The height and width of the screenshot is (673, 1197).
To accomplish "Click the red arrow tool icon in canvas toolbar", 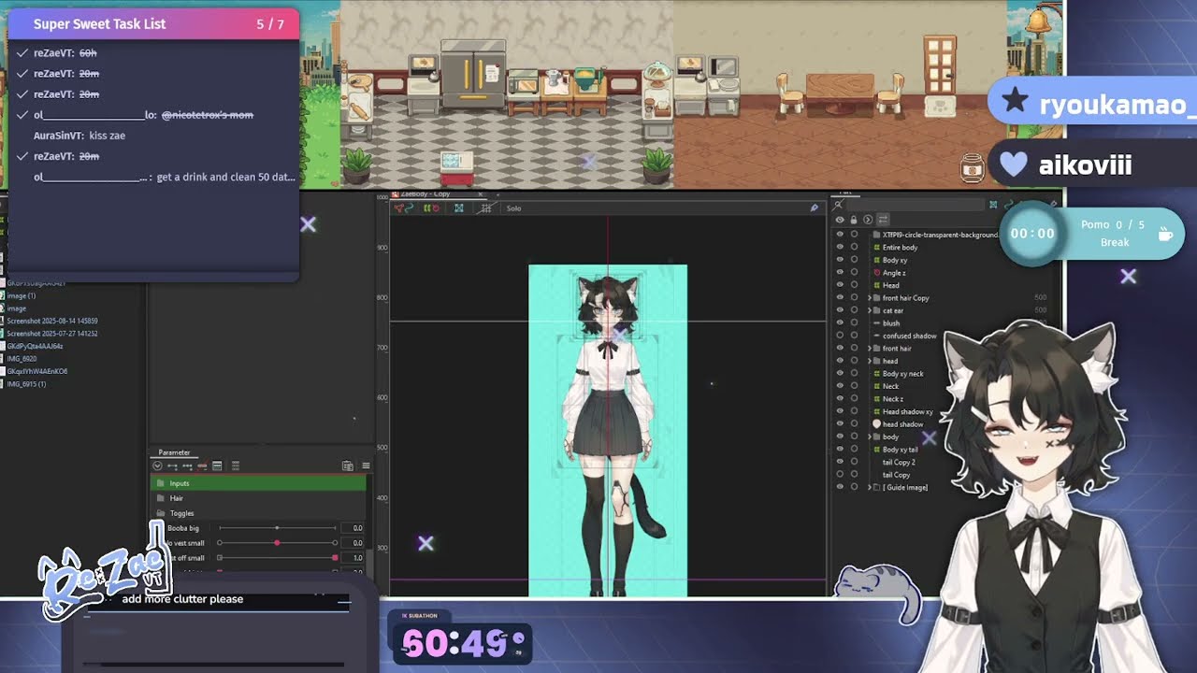I will click(x=398, y=208).
